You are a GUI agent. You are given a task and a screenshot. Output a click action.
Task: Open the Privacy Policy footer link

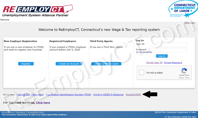pos(8,112)
